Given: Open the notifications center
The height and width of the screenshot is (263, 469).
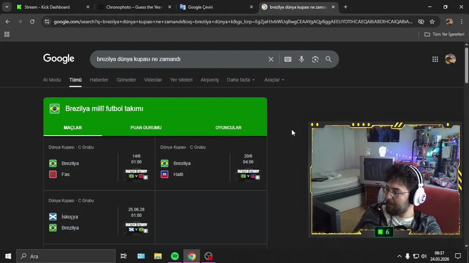Looking at the screenshot, I should [x=458, y=256].
